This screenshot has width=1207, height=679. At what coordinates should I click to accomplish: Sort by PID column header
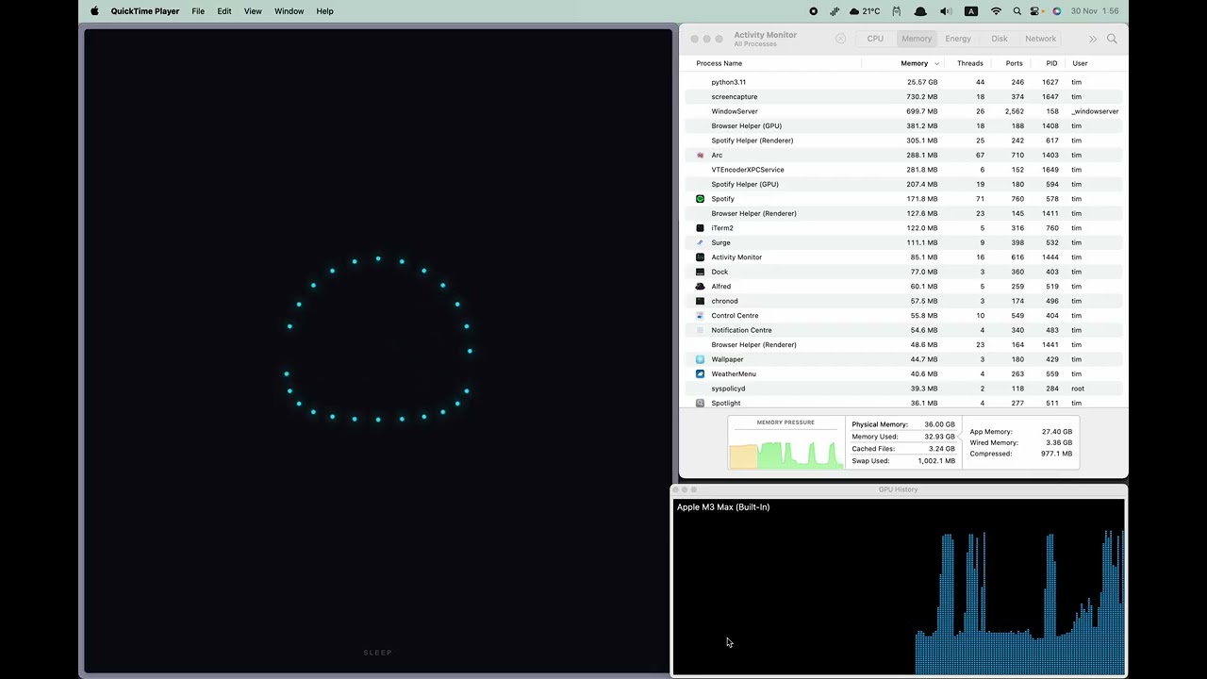pos(1051,63)
